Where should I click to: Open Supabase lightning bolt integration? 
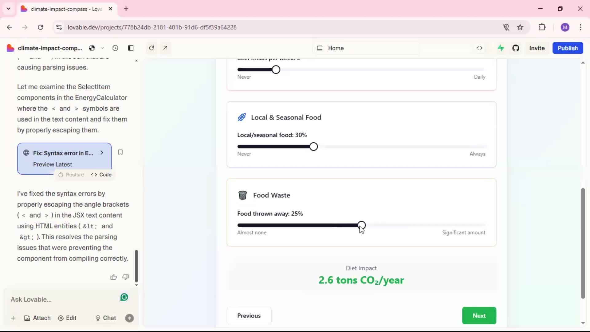tap(501, 48)
